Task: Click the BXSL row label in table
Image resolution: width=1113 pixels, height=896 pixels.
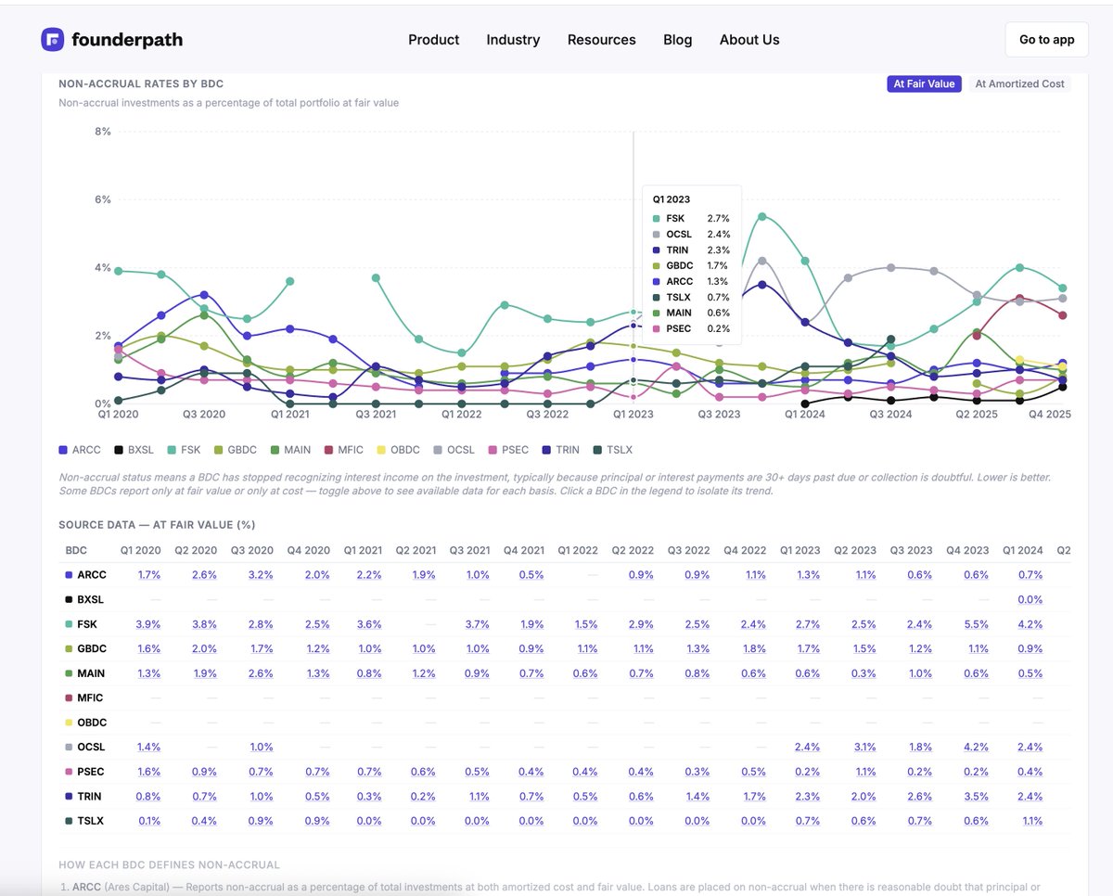Action: tap(85, 599)
